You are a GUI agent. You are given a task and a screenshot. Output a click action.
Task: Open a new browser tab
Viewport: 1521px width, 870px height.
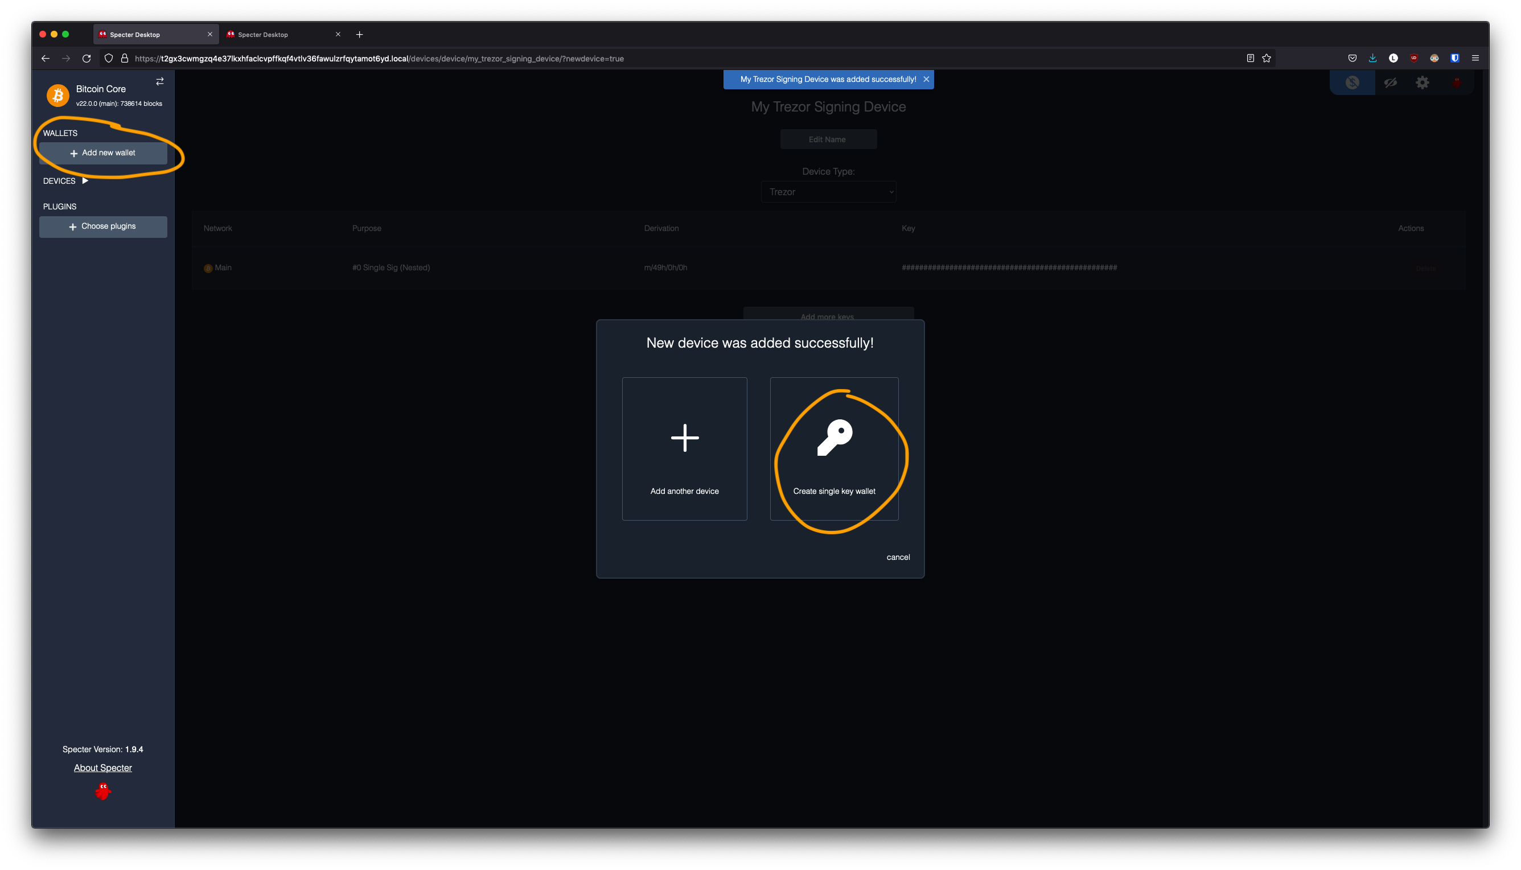point(359,35)
